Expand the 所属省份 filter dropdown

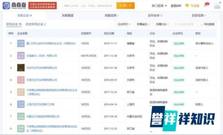143,24
